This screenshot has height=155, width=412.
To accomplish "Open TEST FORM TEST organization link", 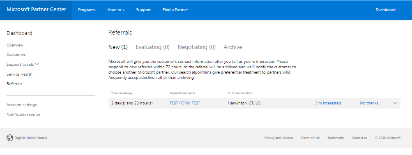I will pos(185,103).
